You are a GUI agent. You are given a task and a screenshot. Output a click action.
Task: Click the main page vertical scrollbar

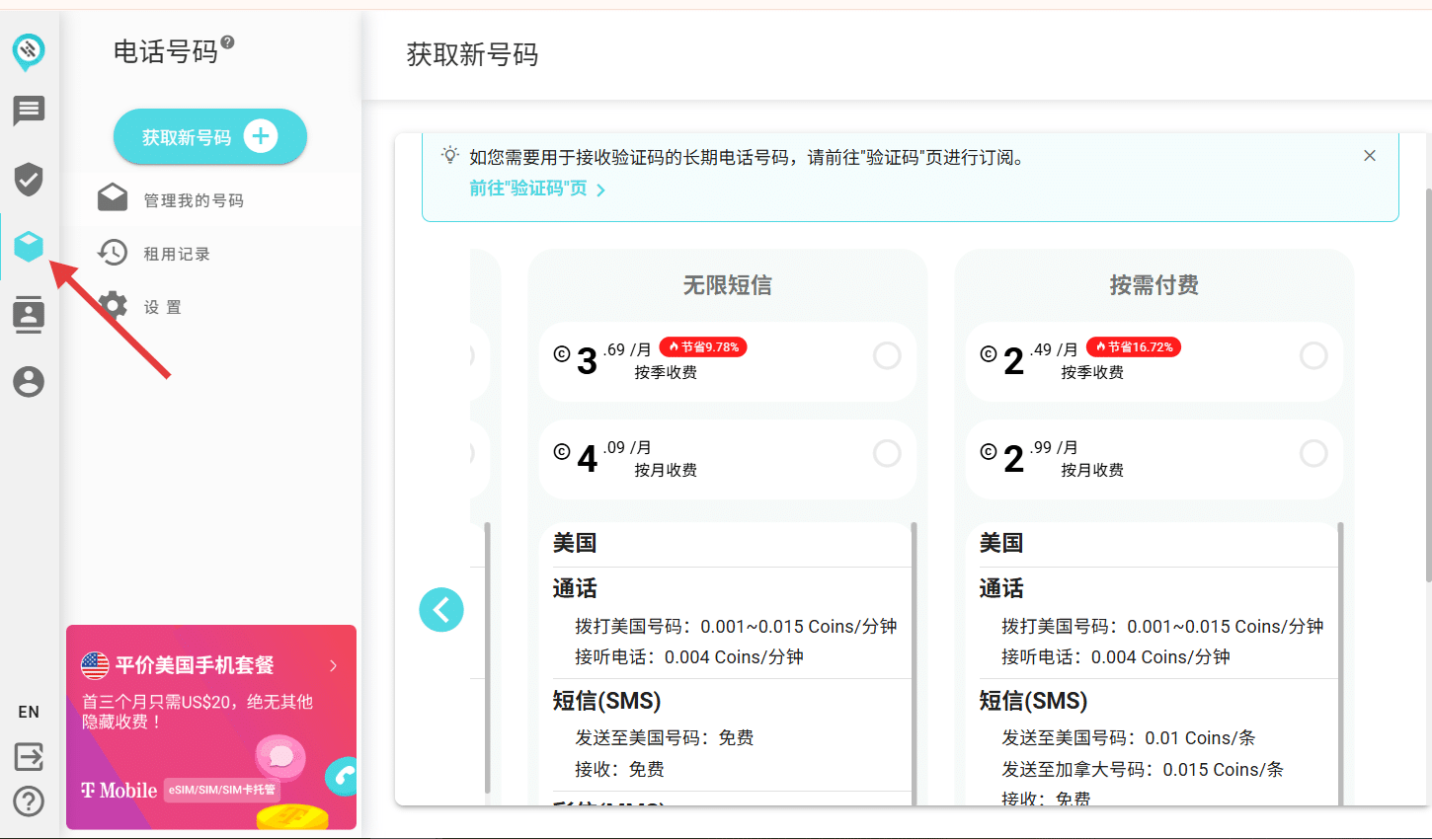coord(1428,385)
